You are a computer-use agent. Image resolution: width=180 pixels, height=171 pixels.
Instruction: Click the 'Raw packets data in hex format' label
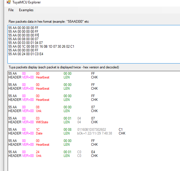tap(49, 22)
